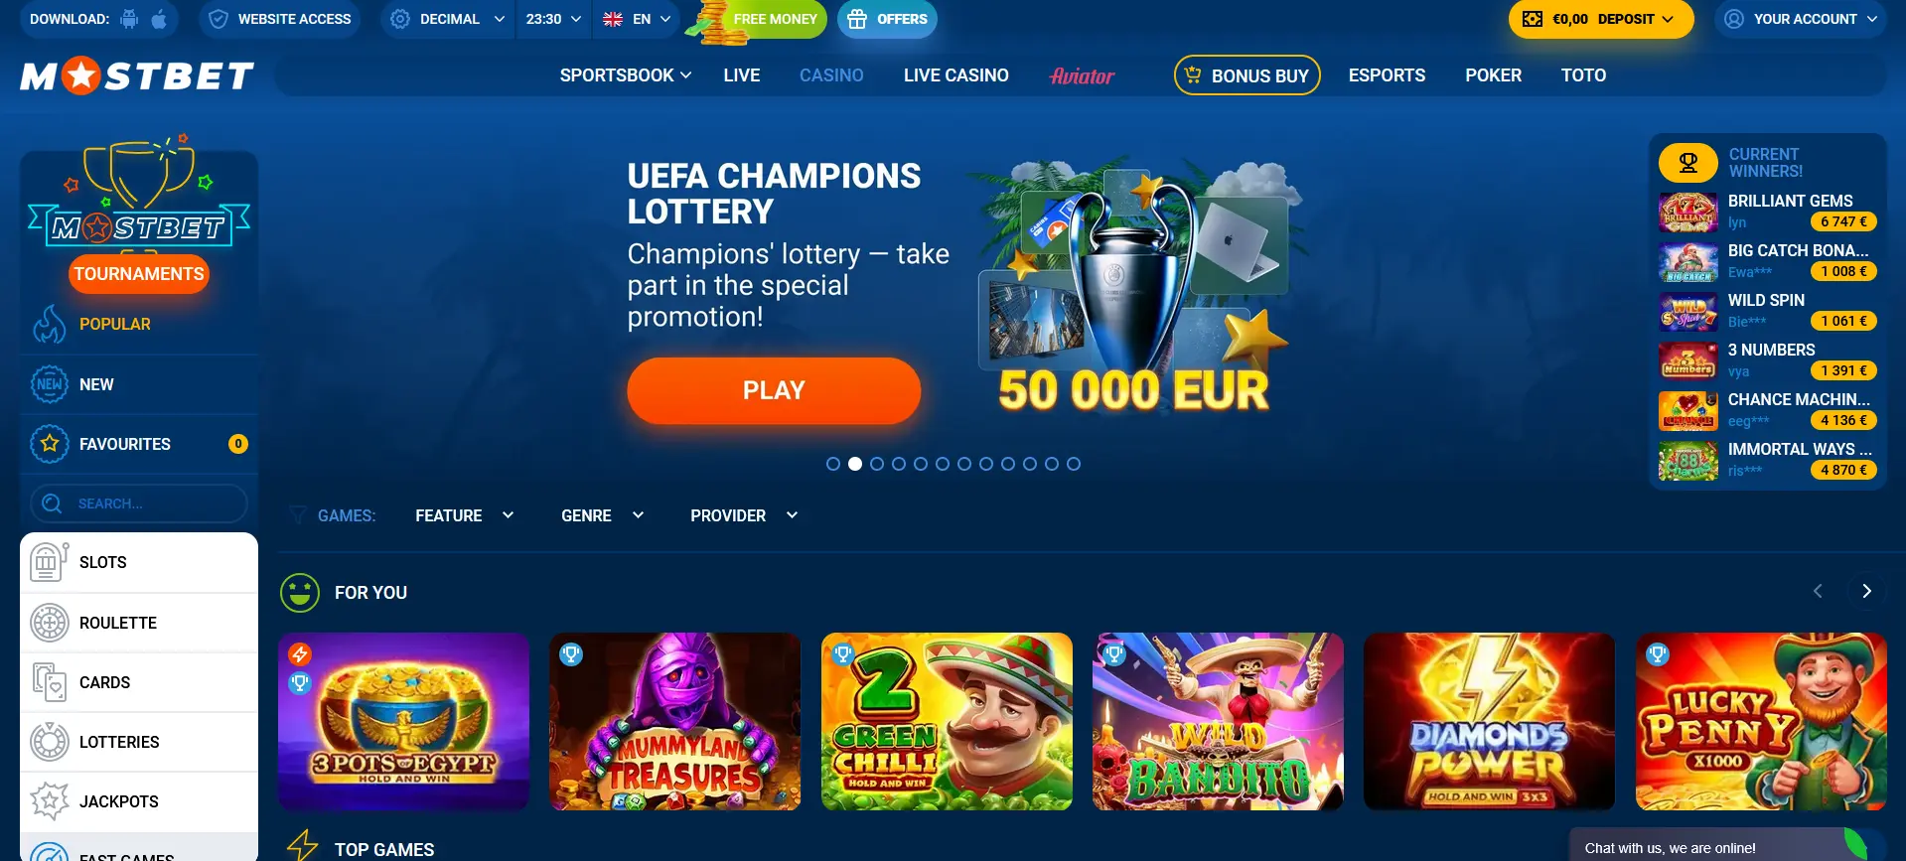Show next For You games arrow
This screenshot has width=1906, height=861.
click(x=1866, y=591)
